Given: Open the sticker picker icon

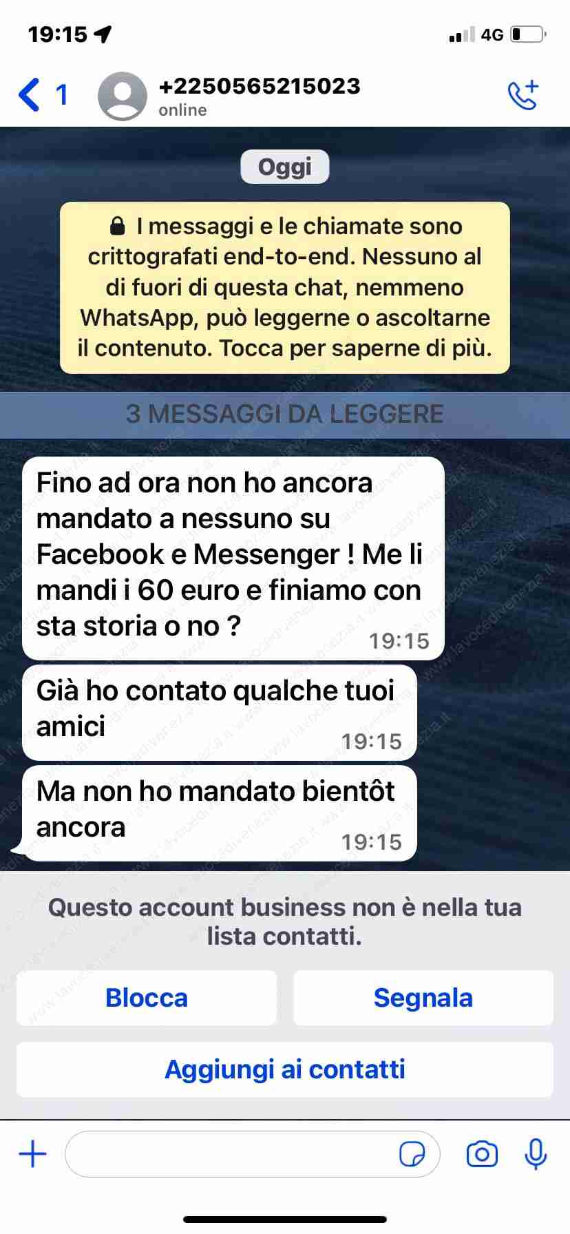Looking at the screenshot, I should tap(412, 1153).
